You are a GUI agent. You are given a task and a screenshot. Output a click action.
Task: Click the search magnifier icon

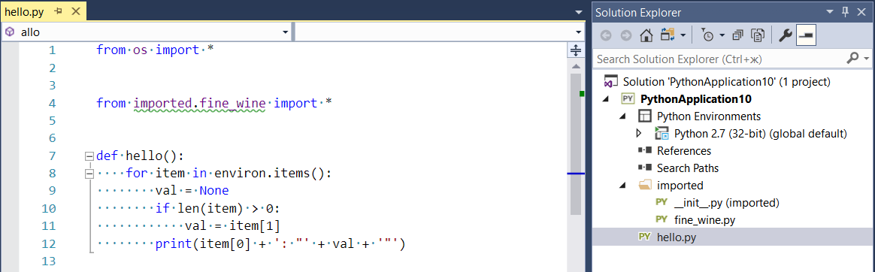(x=852, y=58)
